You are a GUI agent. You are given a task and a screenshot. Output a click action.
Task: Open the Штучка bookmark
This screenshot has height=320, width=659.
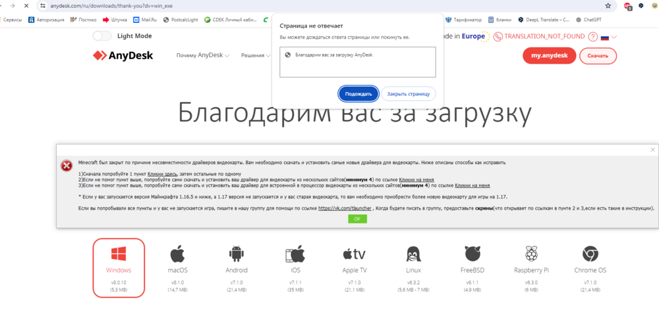click(x=115, y=19)
